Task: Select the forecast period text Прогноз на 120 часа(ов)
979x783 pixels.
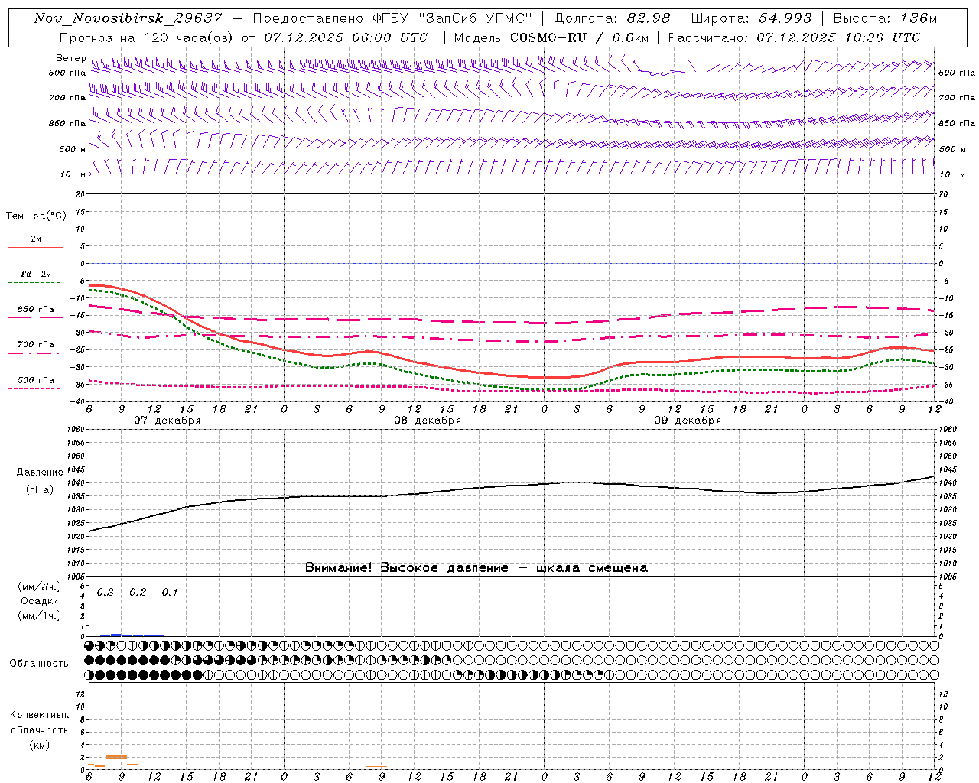Action: pyautogui.click(x=148, y=37)
